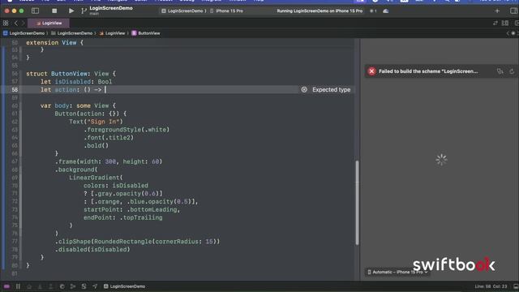This screenshot has height=292, width=519.
Task: Click the startPoint: .bottomLeading line
Action: pyautogui.click(x=131, y=210)
